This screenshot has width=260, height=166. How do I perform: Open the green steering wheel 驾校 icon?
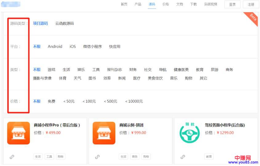click(x=190, y=133)
